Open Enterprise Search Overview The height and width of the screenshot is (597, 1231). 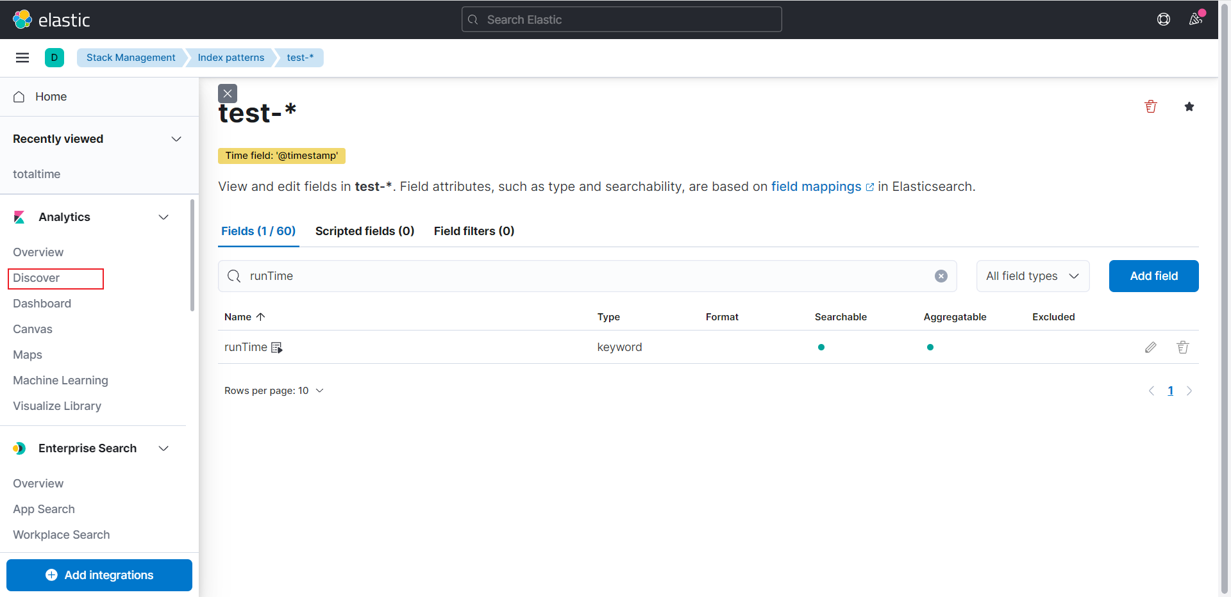coord(38,484)
